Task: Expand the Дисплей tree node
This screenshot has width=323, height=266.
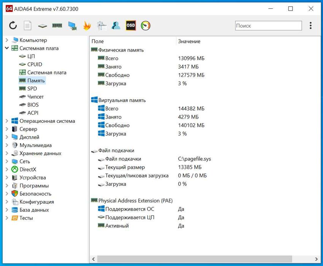Action: (x=7, y=137)
